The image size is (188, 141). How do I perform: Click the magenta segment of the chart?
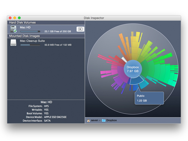(x=114, y=72)
